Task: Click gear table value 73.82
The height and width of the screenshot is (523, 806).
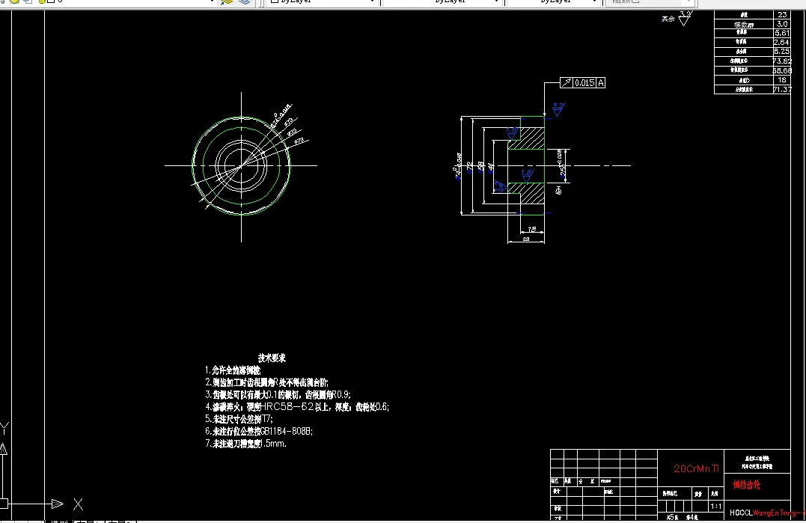Action: (x=782, y=61)
